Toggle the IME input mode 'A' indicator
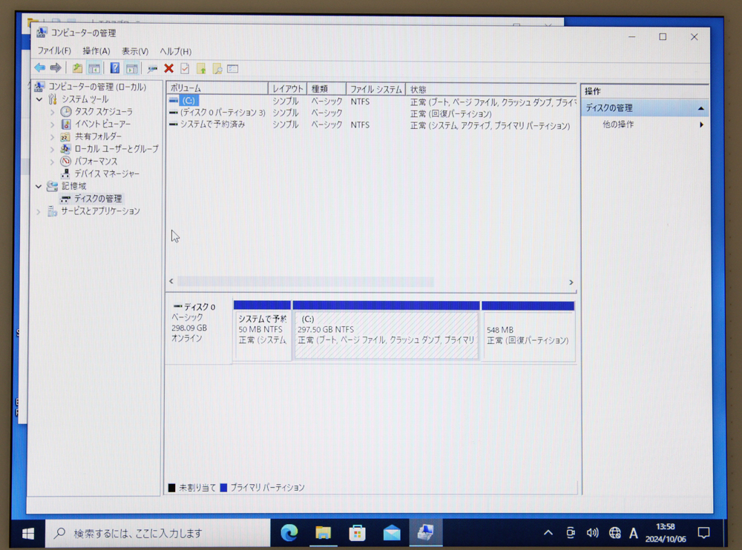 633,533
